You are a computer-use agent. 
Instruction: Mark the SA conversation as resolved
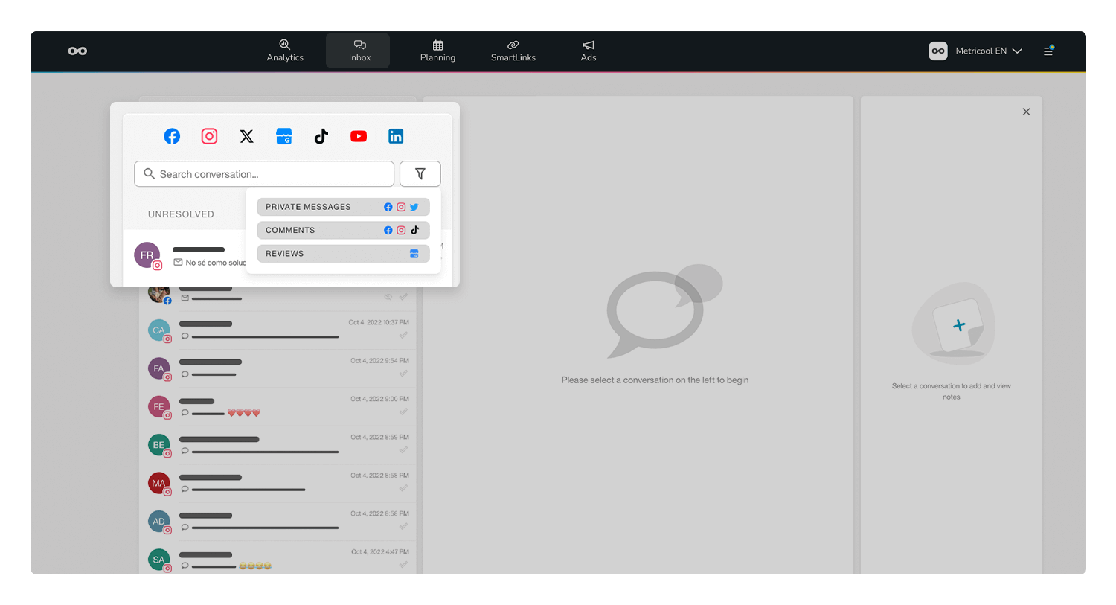pos(403,565)
